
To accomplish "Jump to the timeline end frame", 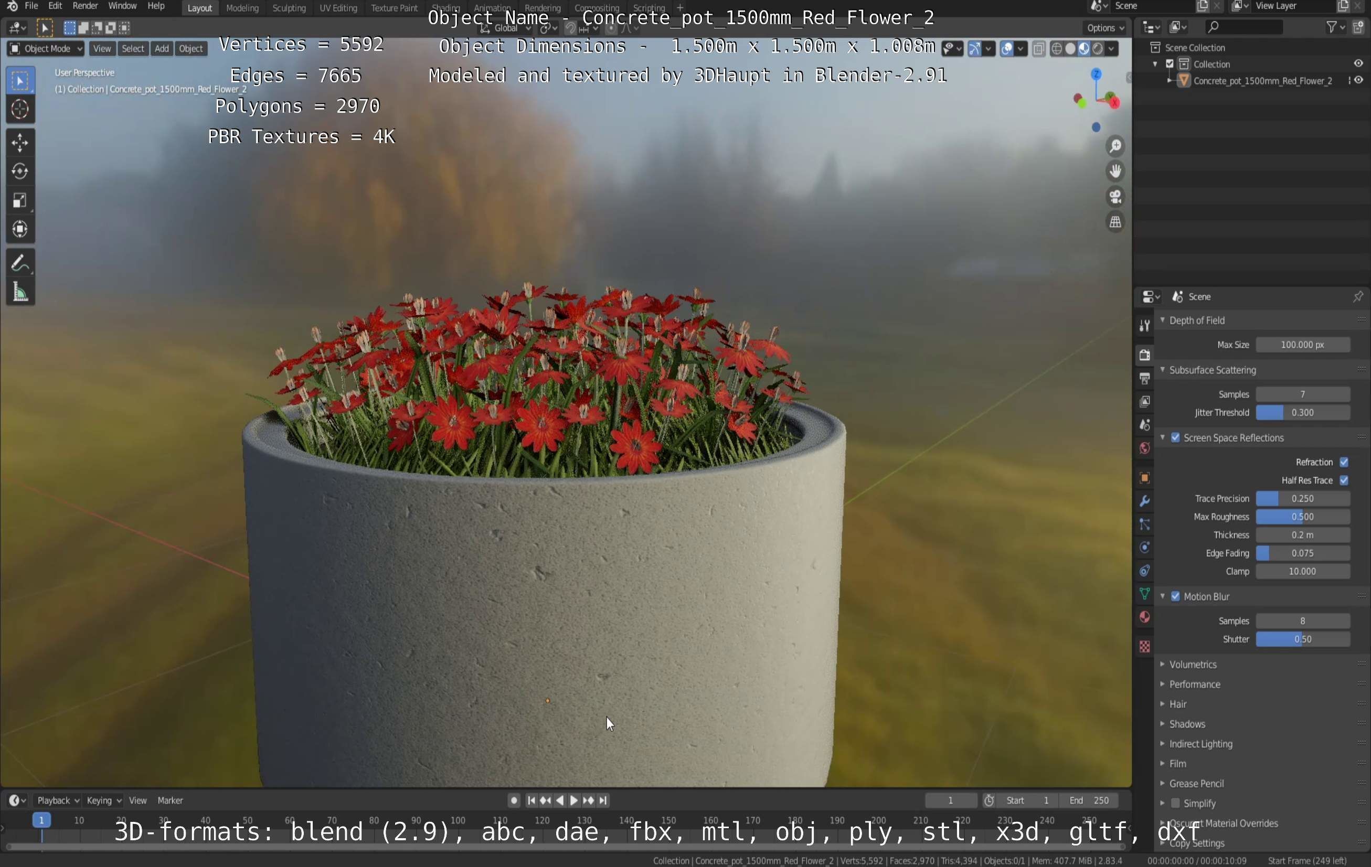I will [603, 800].
